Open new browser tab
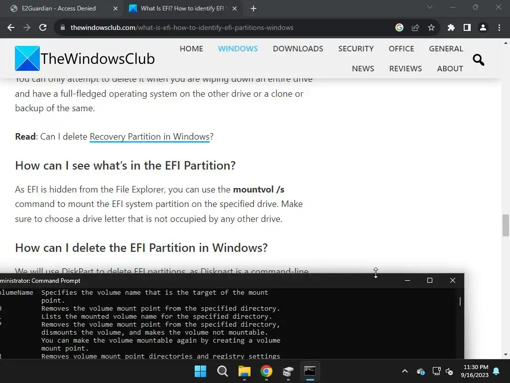 [x=254, y=8]
